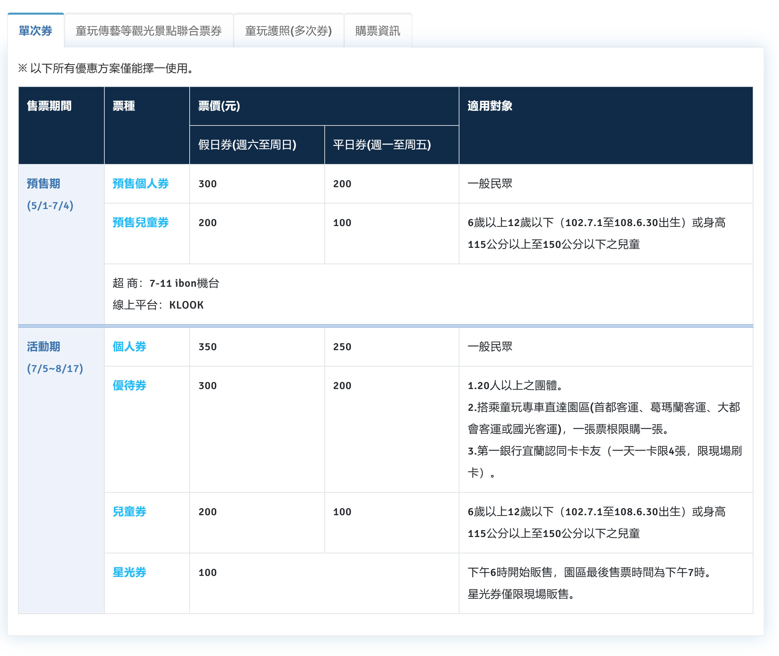Click the 預售個人券 ticket type

click(x=141, y=183)
